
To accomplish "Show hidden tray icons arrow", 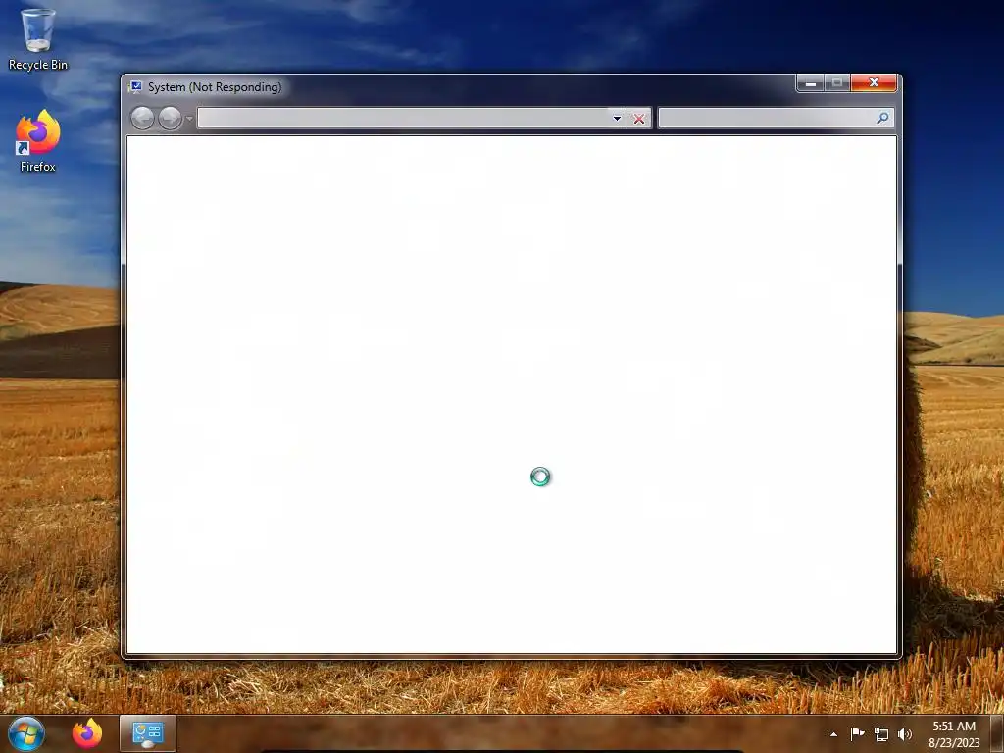I will tap(833, 734).
